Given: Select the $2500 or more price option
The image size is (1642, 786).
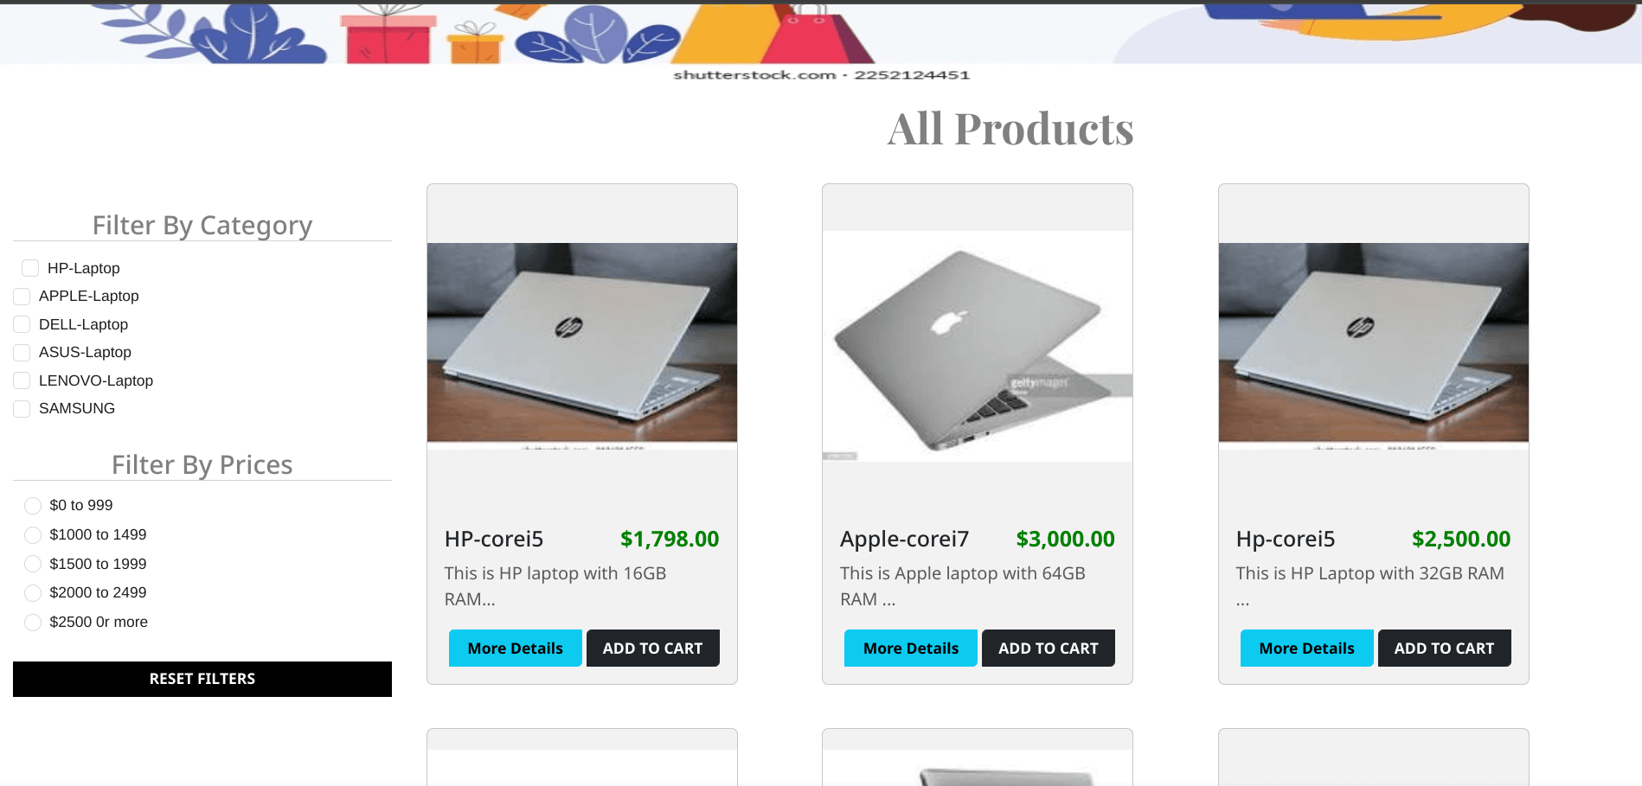Looking at the screenshot, I should (33, 623).
